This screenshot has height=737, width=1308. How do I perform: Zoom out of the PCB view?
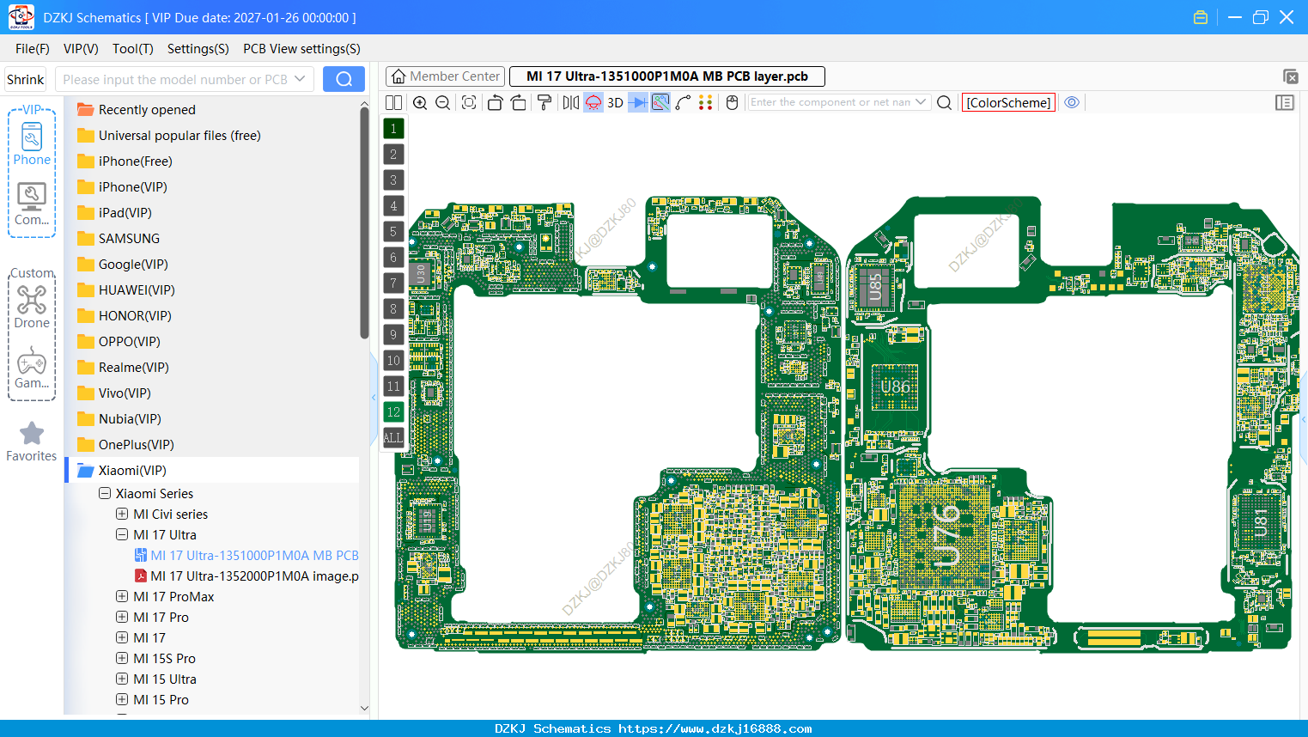(x=443, y=102)
